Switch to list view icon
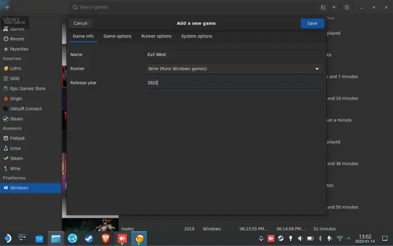This screenshot has height=246, width=393. click(323, 7)
